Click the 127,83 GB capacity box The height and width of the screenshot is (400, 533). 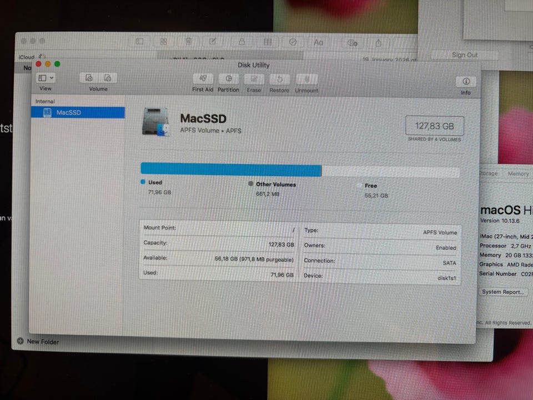tap(434, 126)
